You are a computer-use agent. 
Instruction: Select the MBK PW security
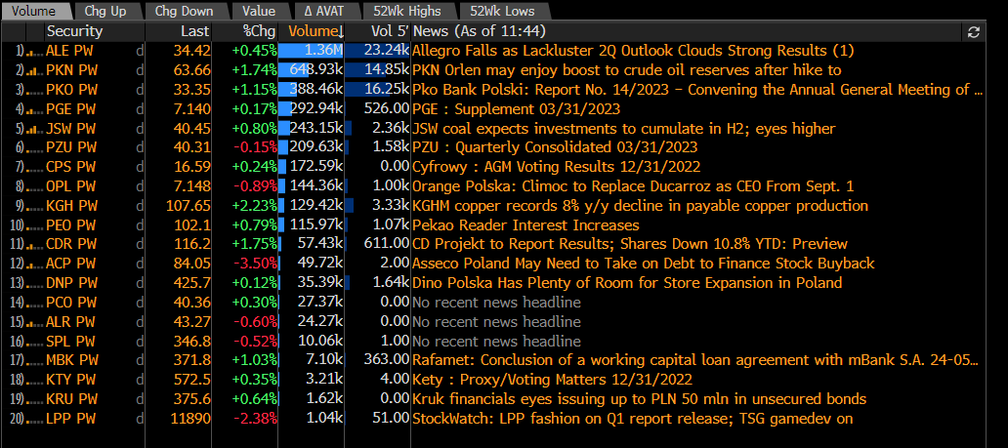click(71, 360)
